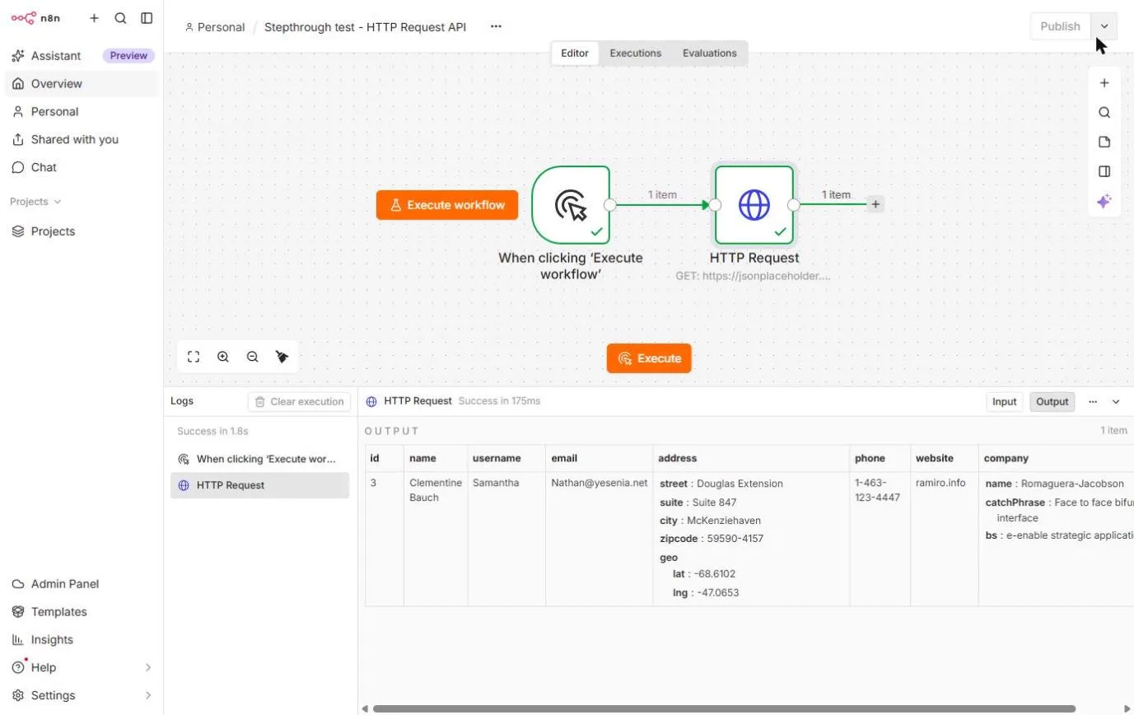This screenshot has height=715, width=1134.
Task: Collapse the left sidebar panel
Action: (x=147, y=17)
